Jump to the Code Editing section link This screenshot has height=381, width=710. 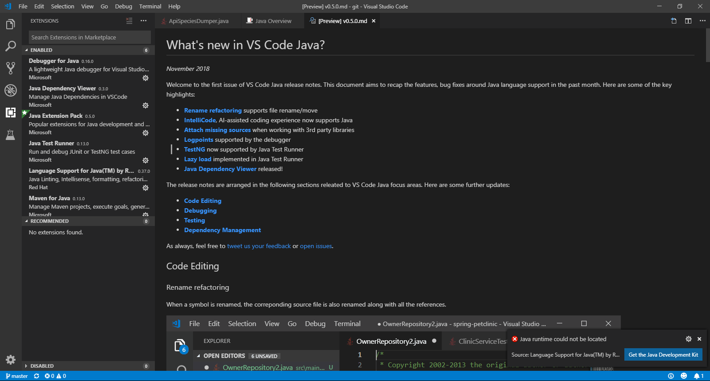203,201
